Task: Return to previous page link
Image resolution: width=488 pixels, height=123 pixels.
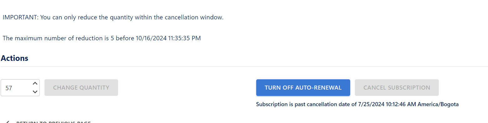Action: [x=53, y=122]
